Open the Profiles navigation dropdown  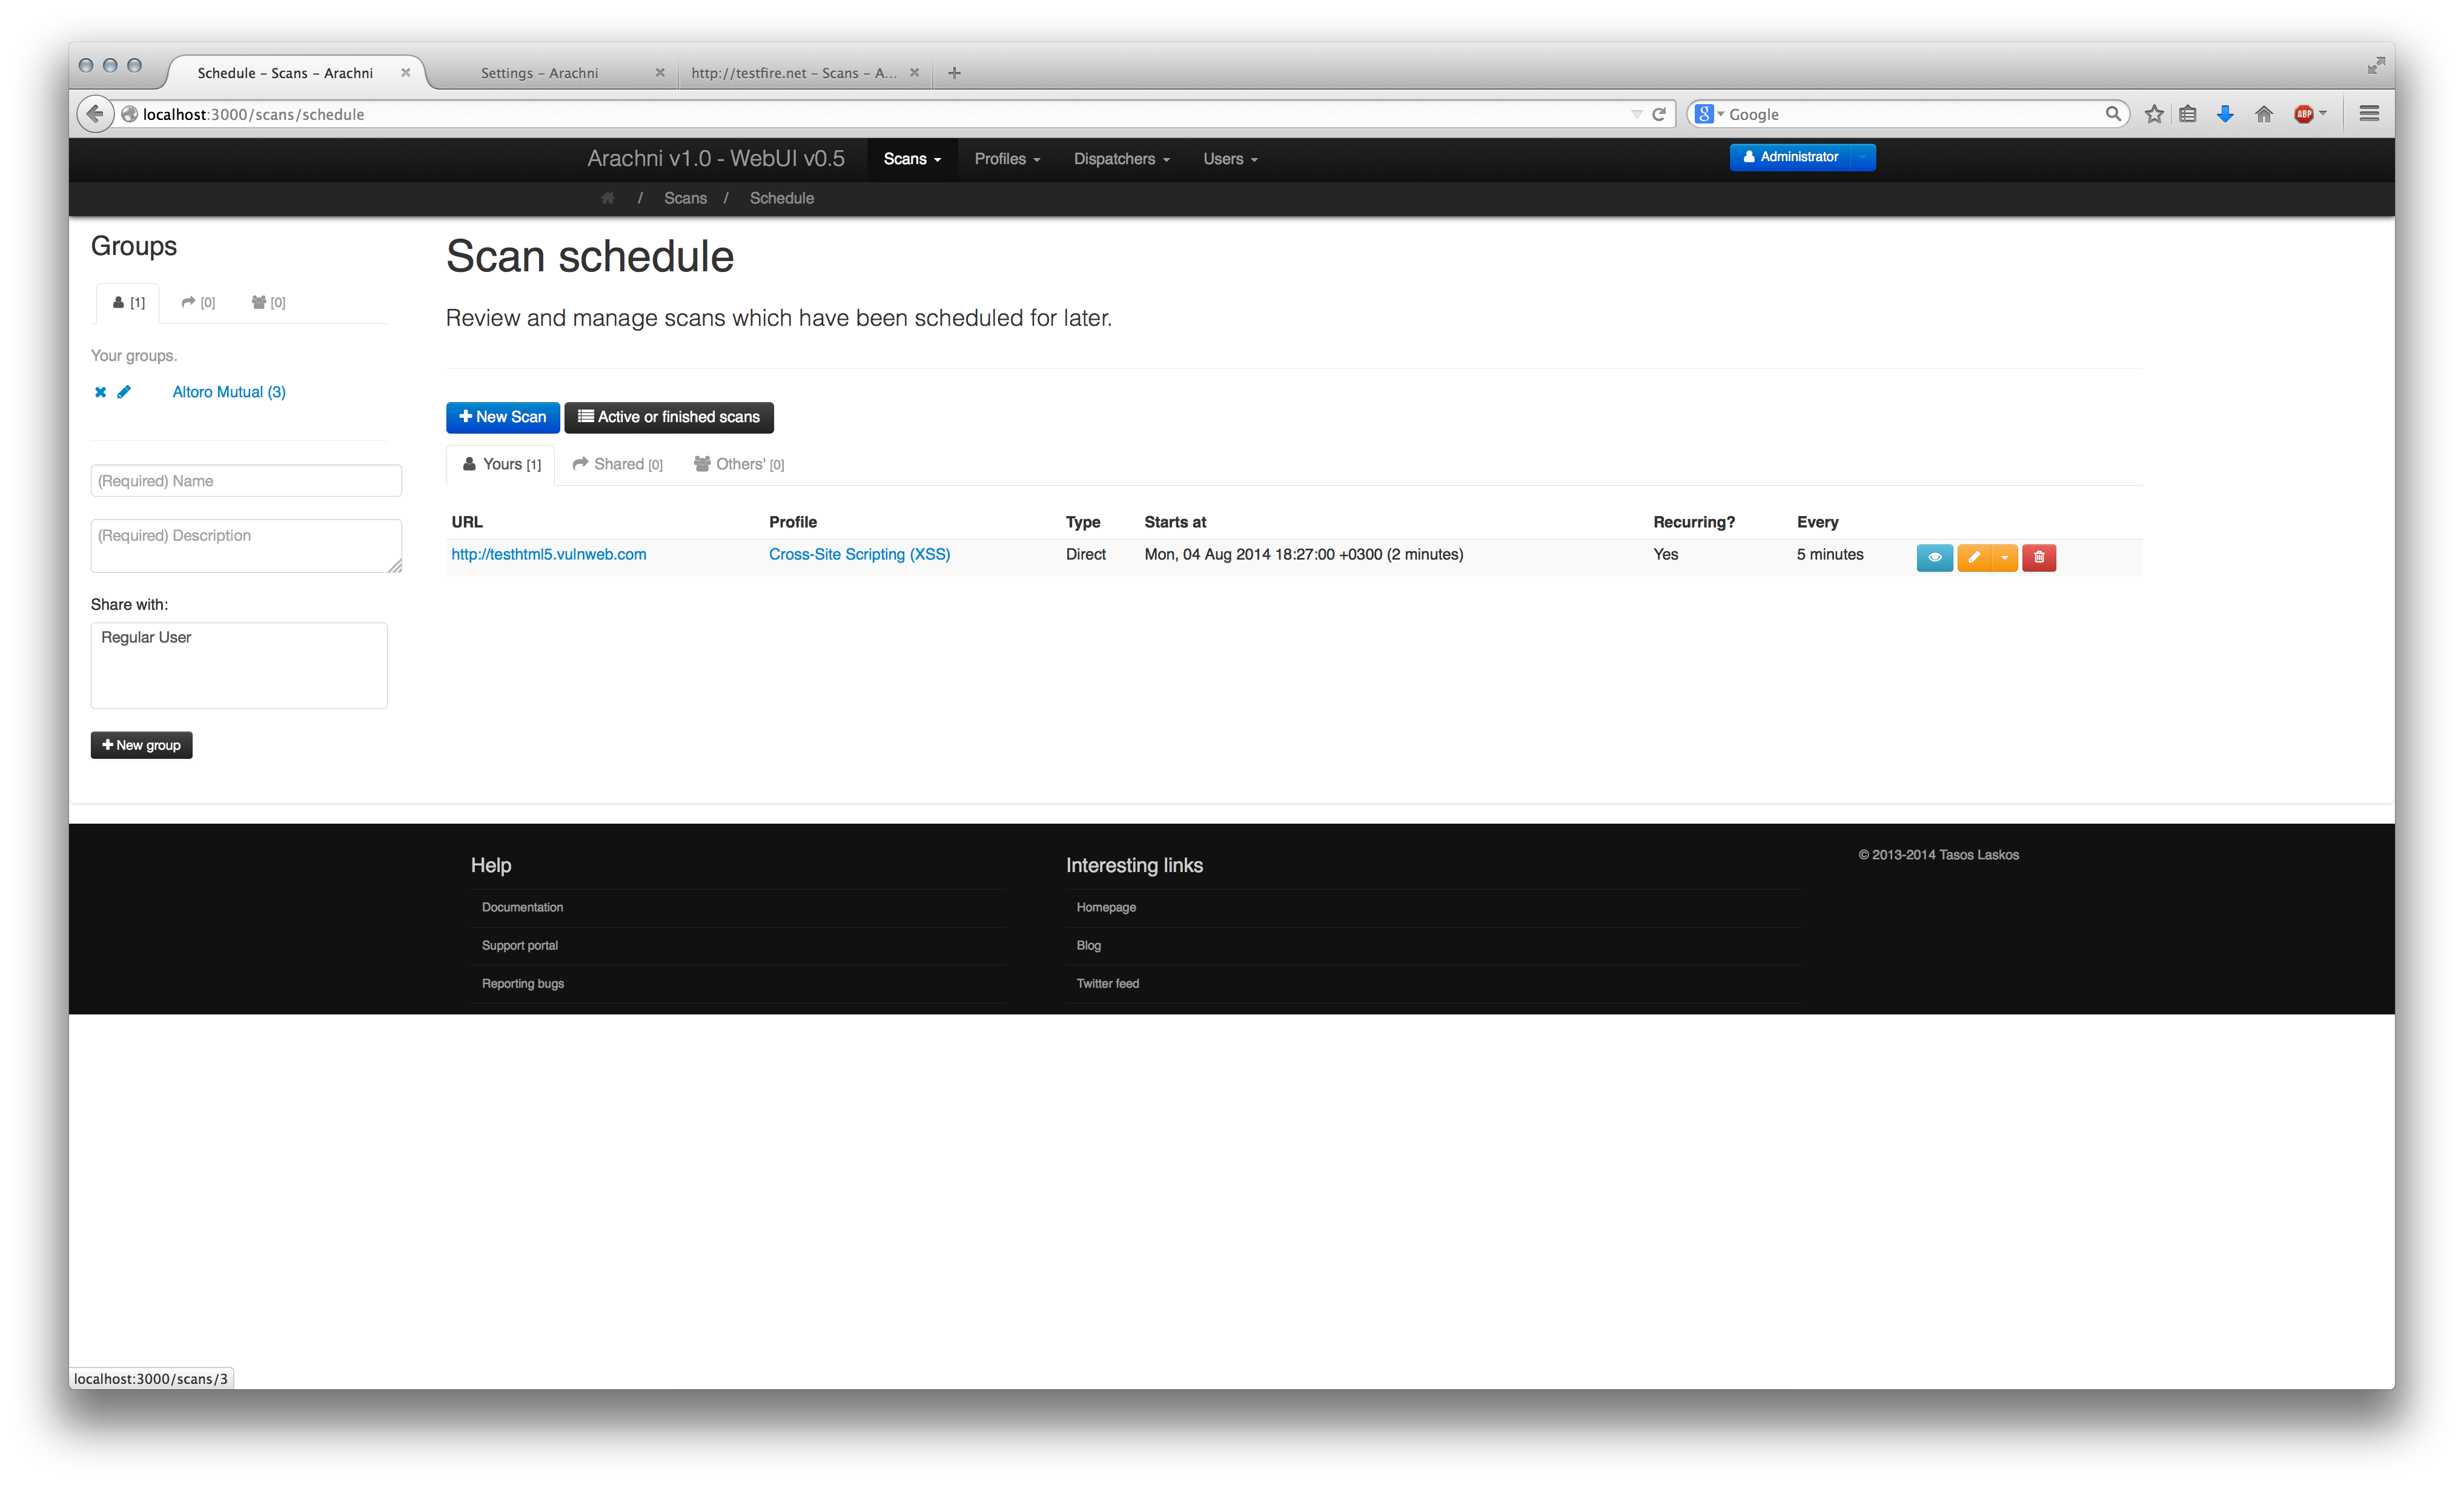pyautogui.click(x=1007, y=159)
